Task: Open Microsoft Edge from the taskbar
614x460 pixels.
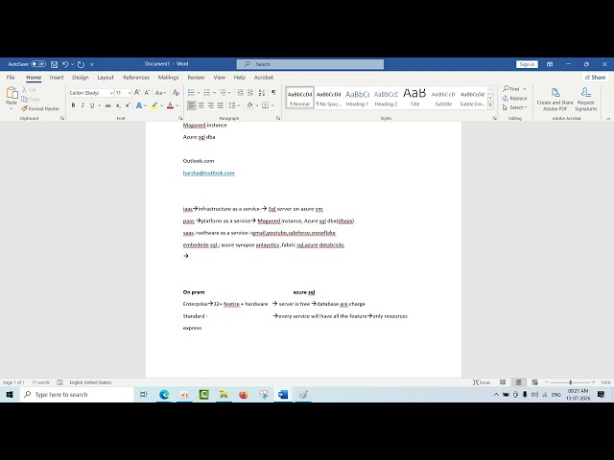Action: (164, 394)
